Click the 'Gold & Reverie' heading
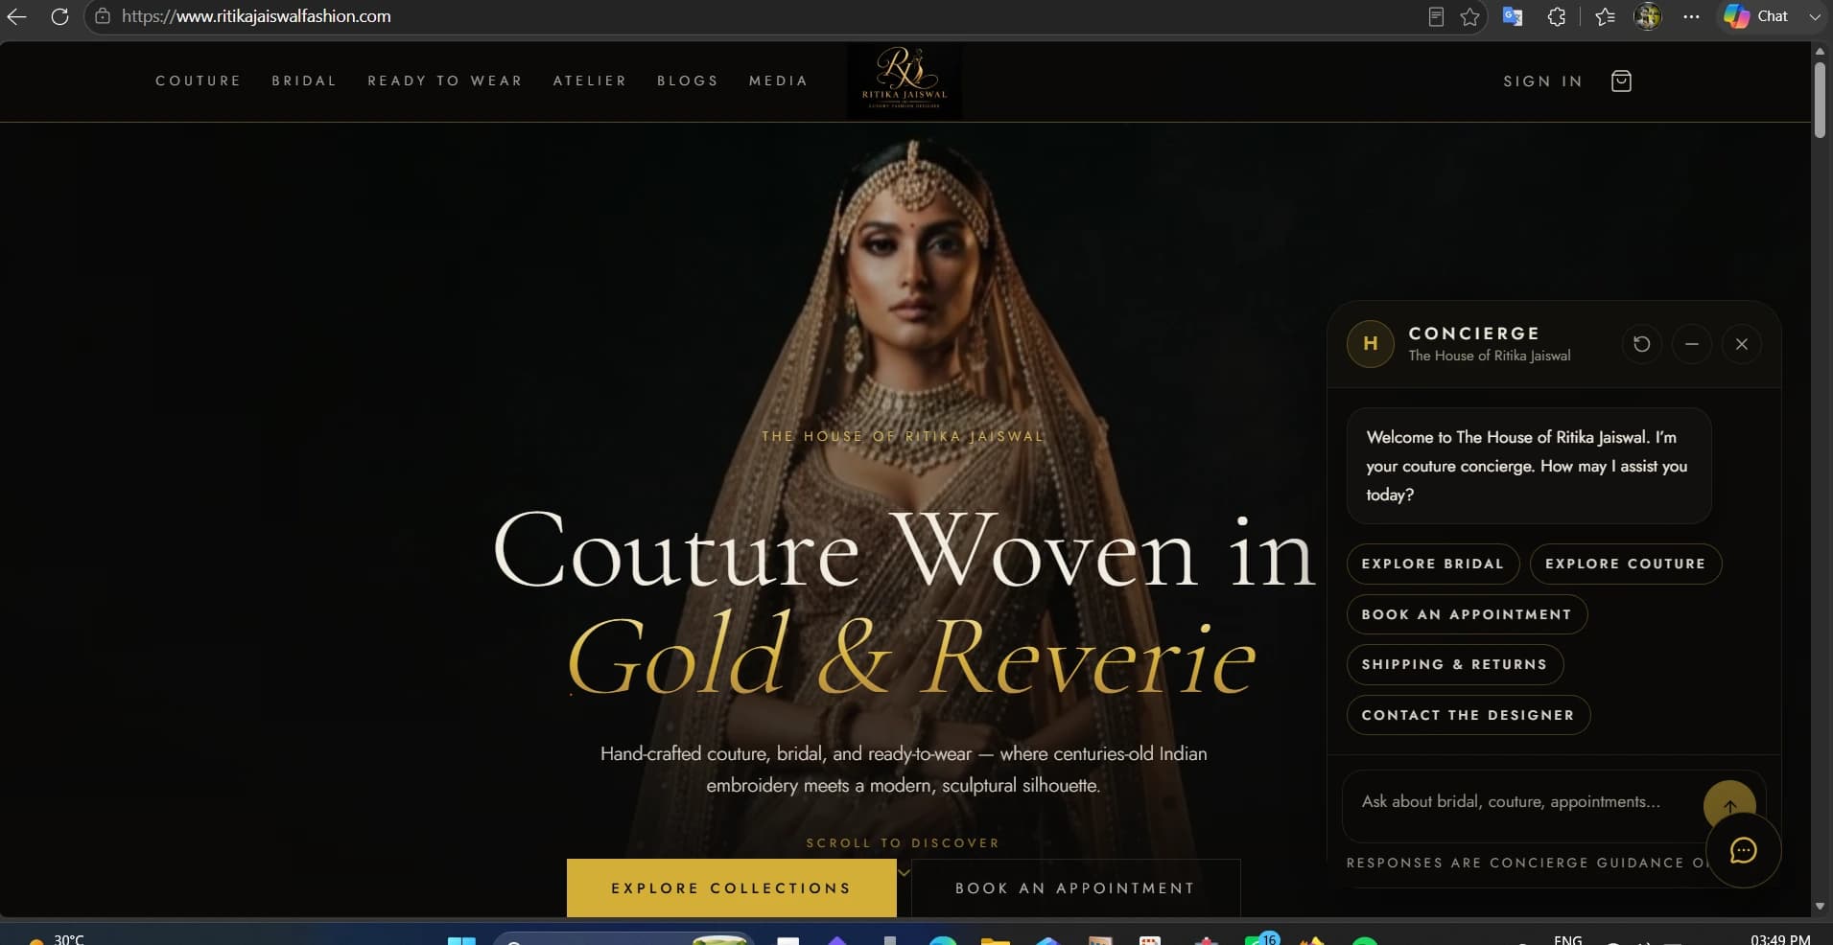1833x945 pixels. click(x=911, y=656)
